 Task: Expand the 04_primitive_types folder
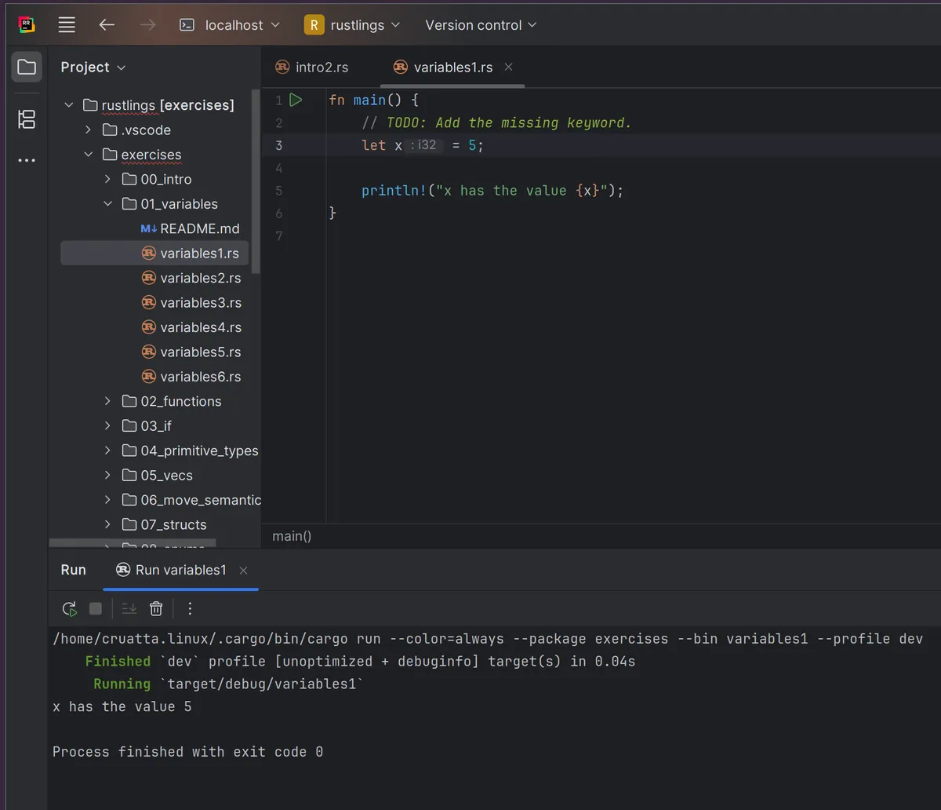click(x=107, y=451)
